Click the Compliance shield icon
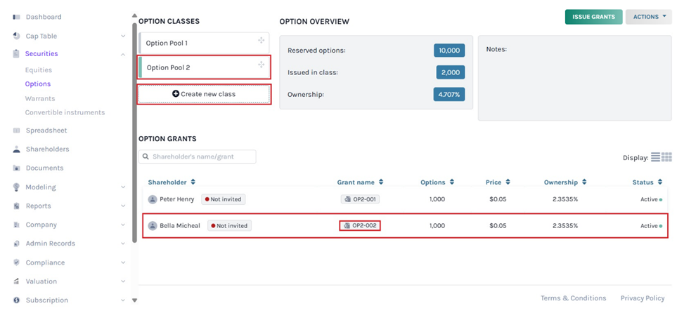Viewport: 684px width, 313px height. coord(17,262)
